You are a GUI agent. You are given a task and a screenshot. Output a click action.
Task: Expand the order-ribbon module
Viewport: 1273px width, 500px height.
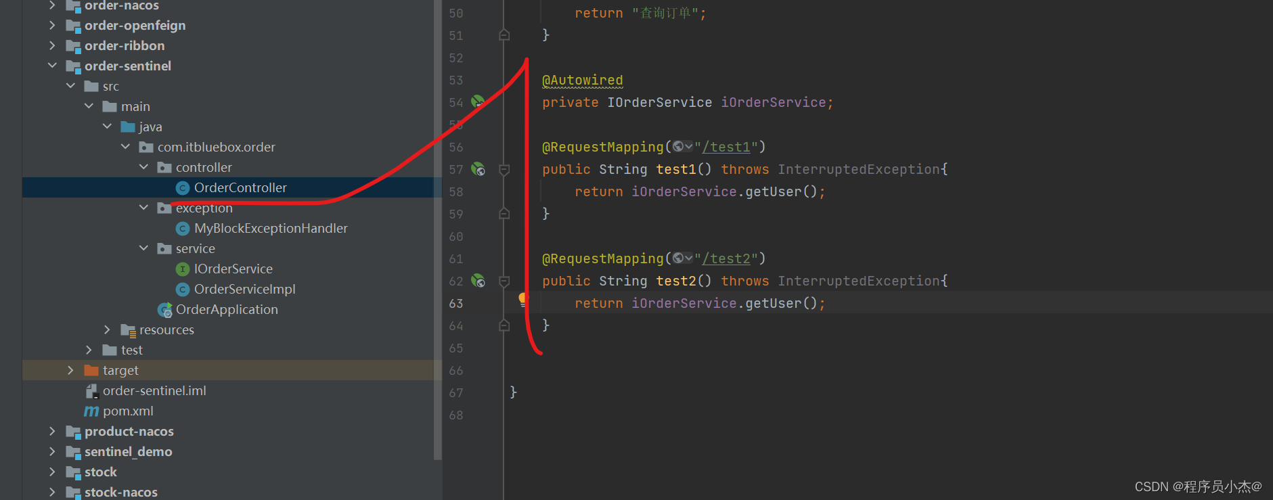(x=52, y=45)
